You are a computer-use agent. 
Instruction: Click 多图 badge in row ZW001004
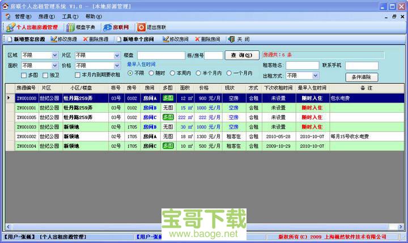pos(168,146)
